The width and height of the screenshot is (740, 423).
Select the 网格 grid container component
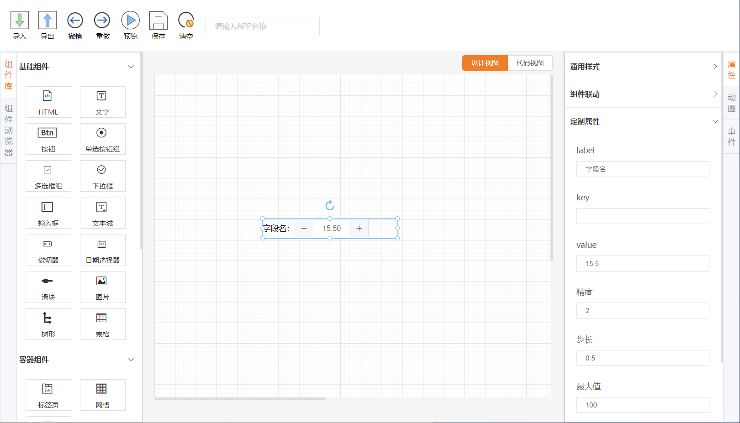coord(102,395)
